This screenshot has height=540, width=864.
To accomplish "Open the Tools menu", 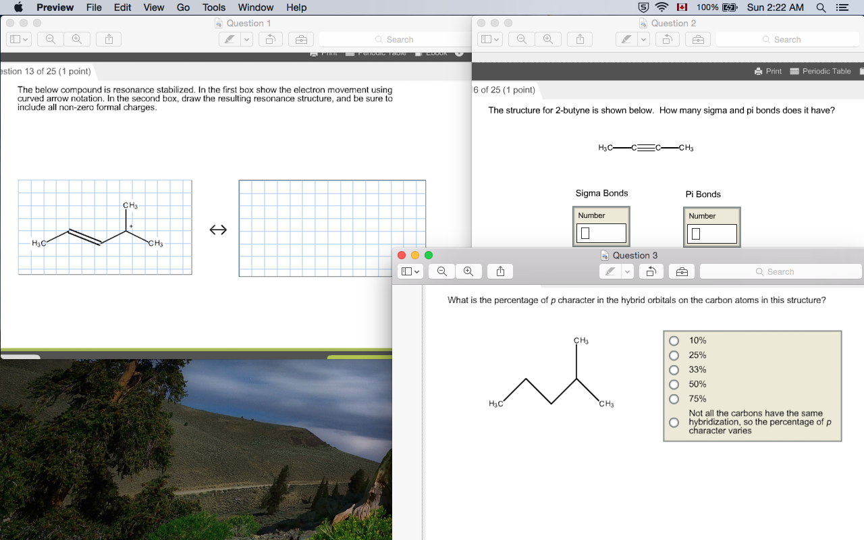I will click(x=214, y=7).
